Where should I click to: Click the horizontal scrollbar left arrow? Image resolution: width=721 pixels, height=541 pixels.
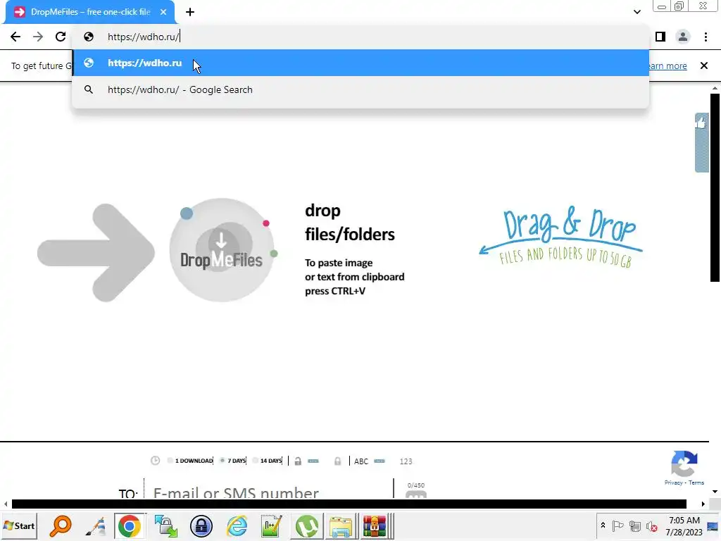coord(6,504)
